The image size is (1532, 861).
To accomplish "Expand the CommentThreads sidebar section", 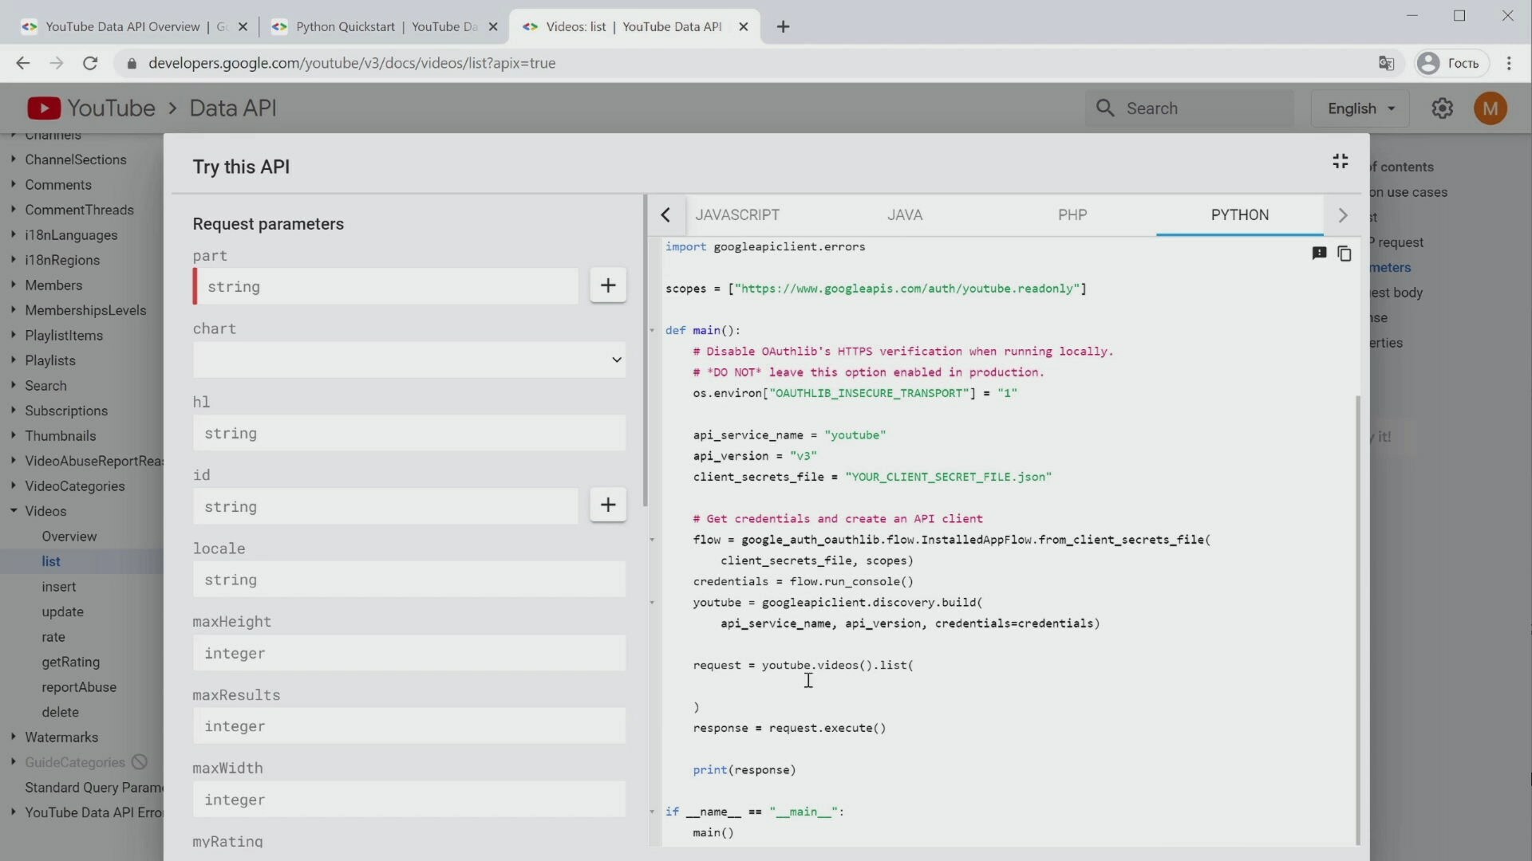I will [x=14, y=210].
